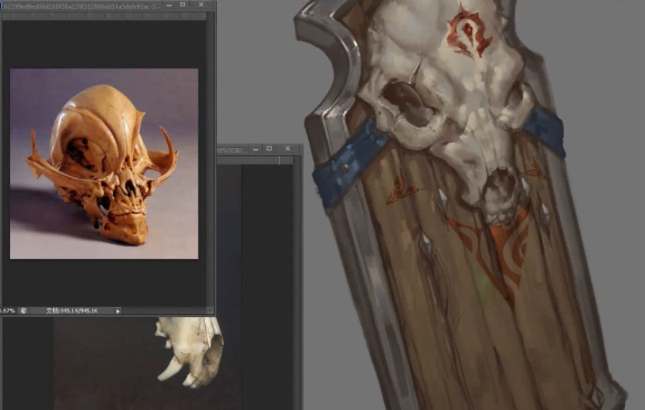Minimize the goblin skull reference window

(x=169, y=5)
